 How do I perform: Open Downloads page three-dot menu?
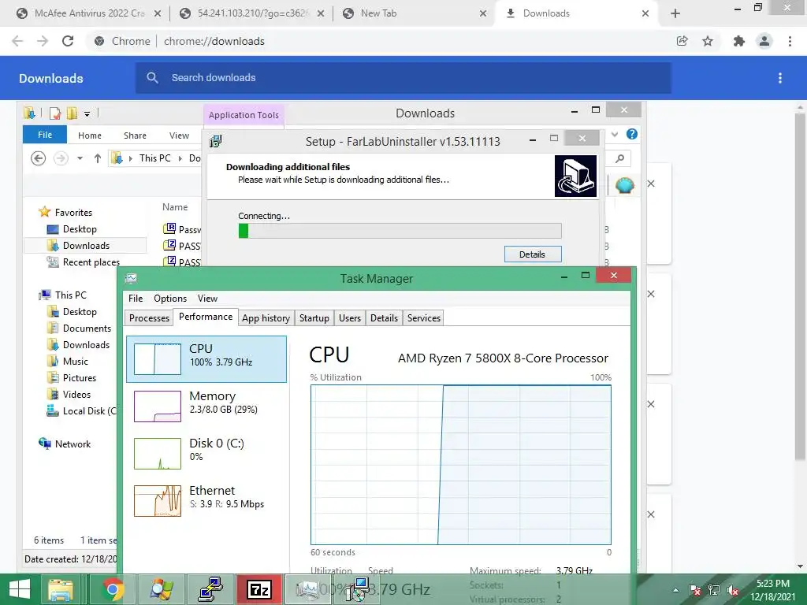point(779,78)
